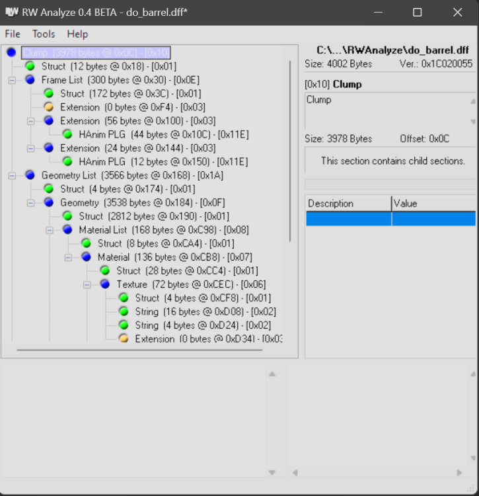
Task: Click the blue Geometry List node icon
Action: (30, 175)
